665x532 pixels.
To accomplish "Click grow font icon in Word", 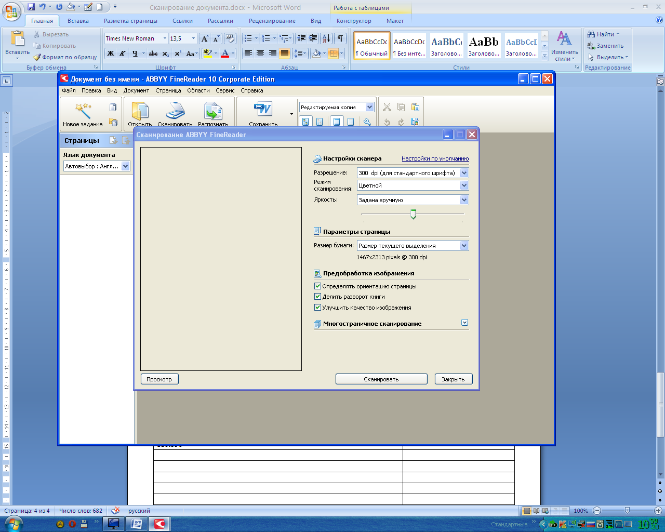I will pos(205,38).
